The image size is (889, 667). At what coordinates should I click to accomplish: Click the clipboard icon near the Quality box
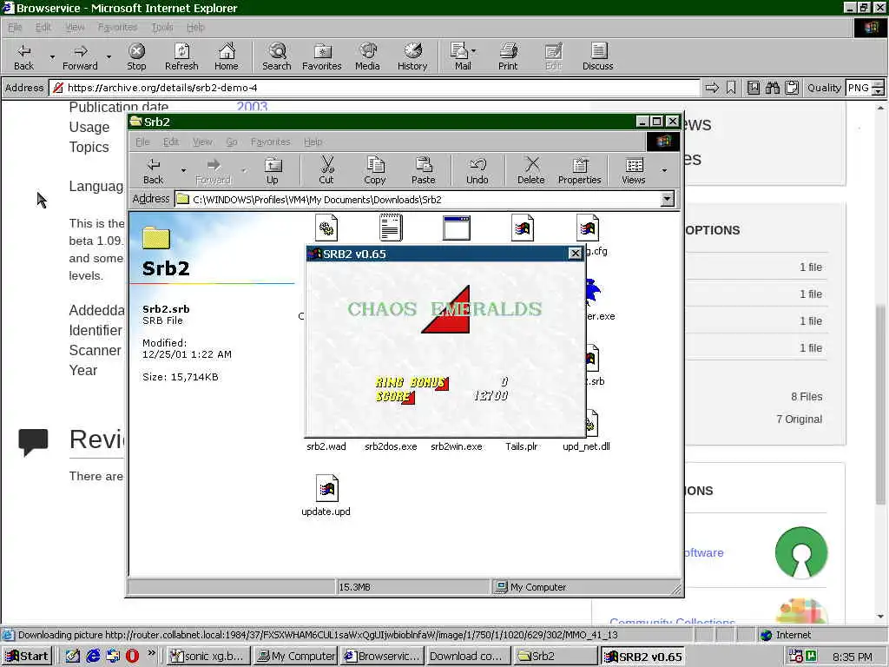[x=792, y=88]
